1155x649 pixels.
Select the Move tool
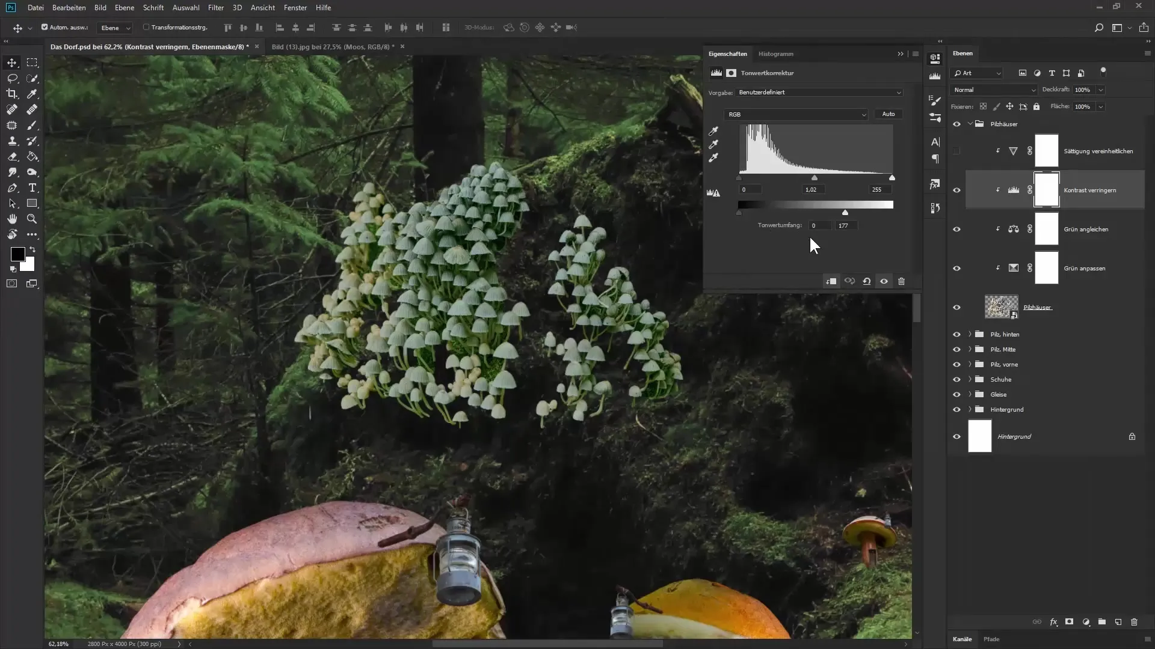tap(12, 62)
